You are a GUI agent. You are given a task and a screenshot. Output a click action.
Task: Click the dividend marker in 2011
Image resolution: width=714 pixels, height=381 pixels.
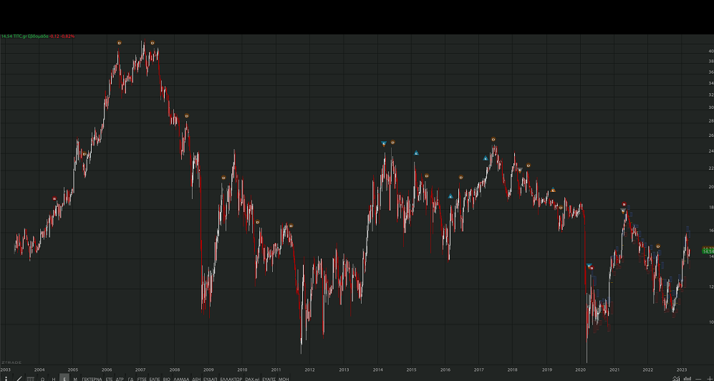(291, 226)
